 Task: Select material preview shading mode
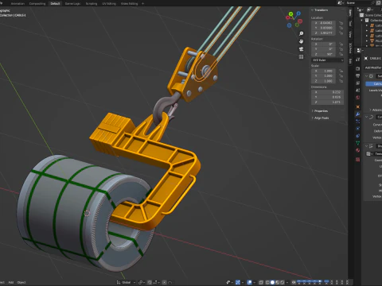(x=277, y=282)
